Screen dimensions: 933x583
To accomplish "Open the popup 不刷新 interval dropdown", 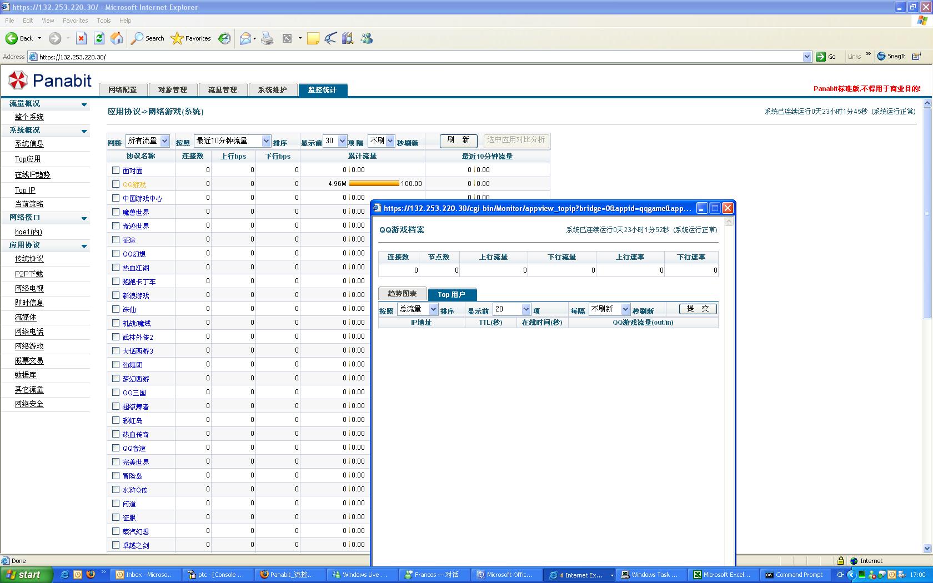I will (x=609, y=309).
